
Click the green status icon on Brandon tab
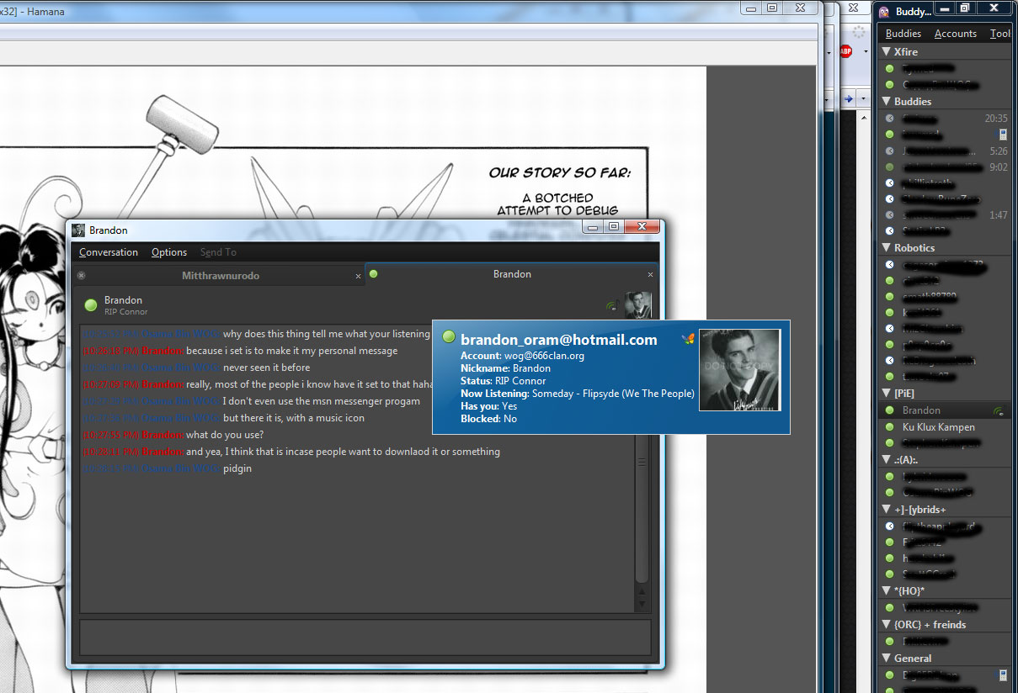(x=373, y=273)
